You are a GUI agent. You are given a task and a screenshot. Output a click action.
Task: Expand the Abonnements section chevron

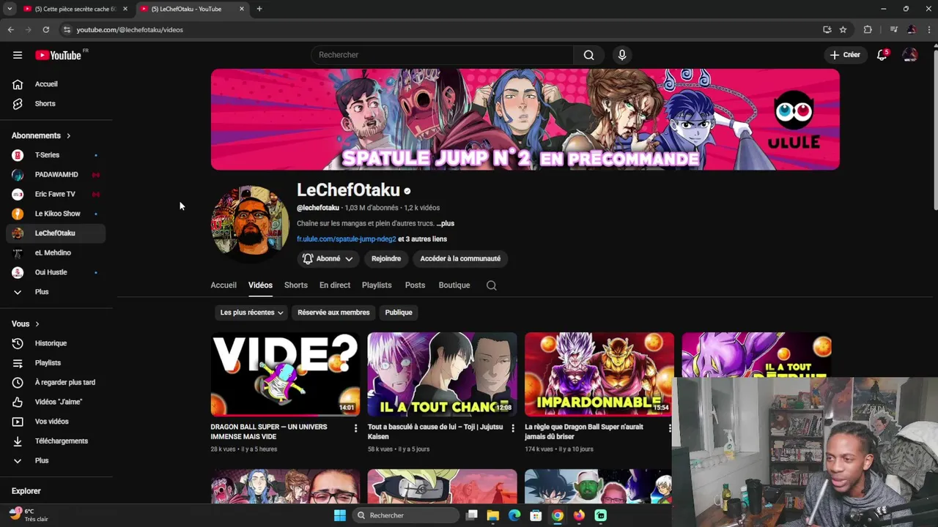pos(69,136)
